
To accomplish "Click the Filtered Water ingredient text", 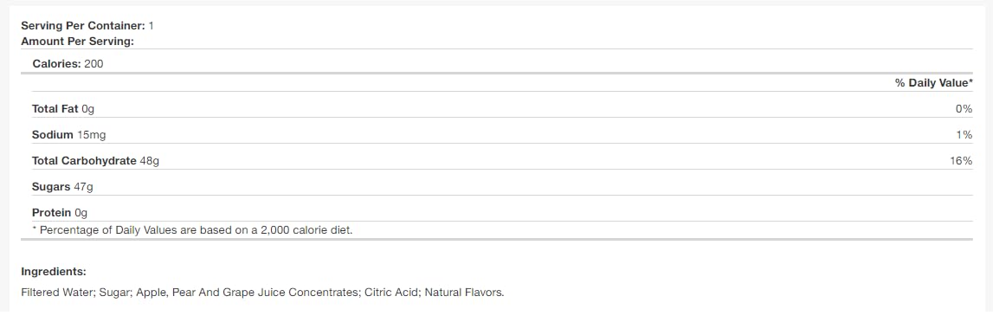I will [57, 293].
